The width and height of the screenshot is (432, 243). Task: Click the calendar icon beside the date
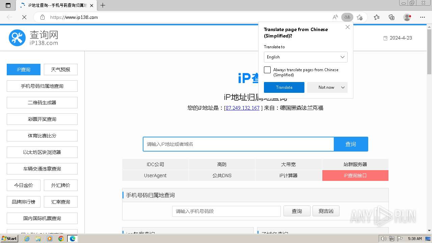(x=385, y=38)
